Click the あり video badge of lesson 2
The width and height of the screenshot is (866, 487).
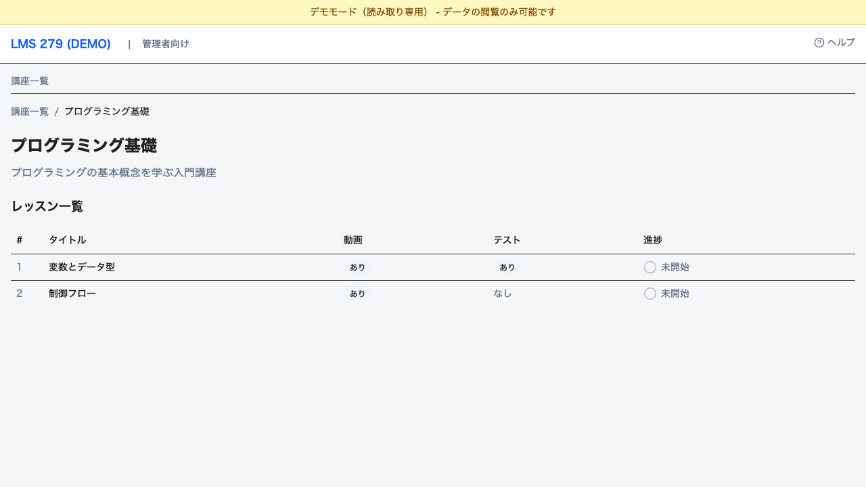pos(357,293)
